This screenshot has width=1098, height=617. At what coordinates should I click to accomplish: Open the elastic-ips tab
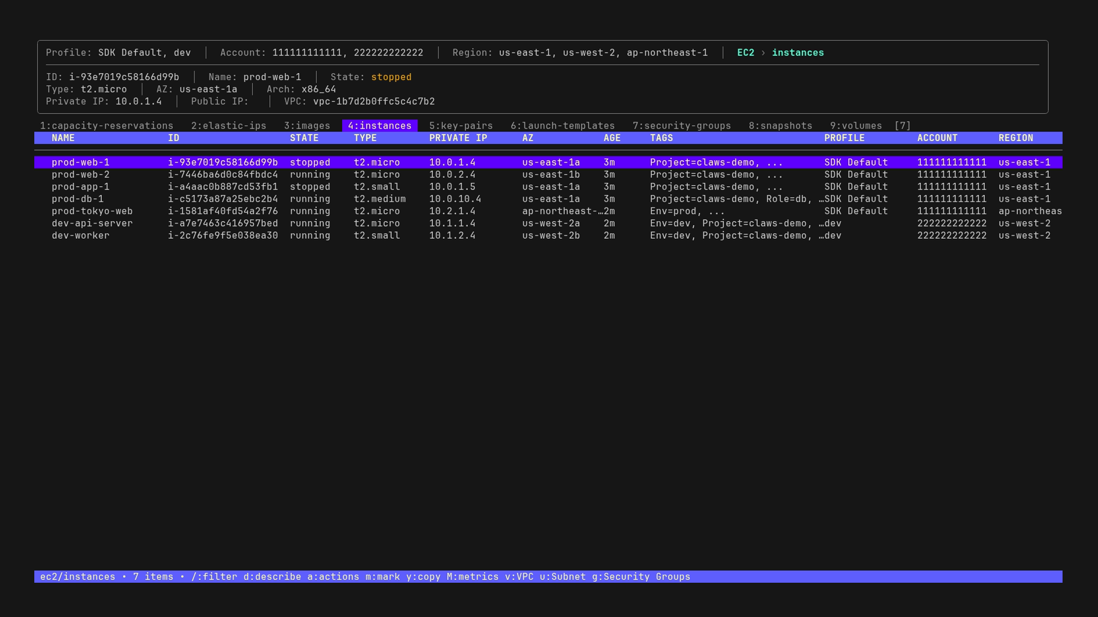pyautogui.click(x=228, y=126)
